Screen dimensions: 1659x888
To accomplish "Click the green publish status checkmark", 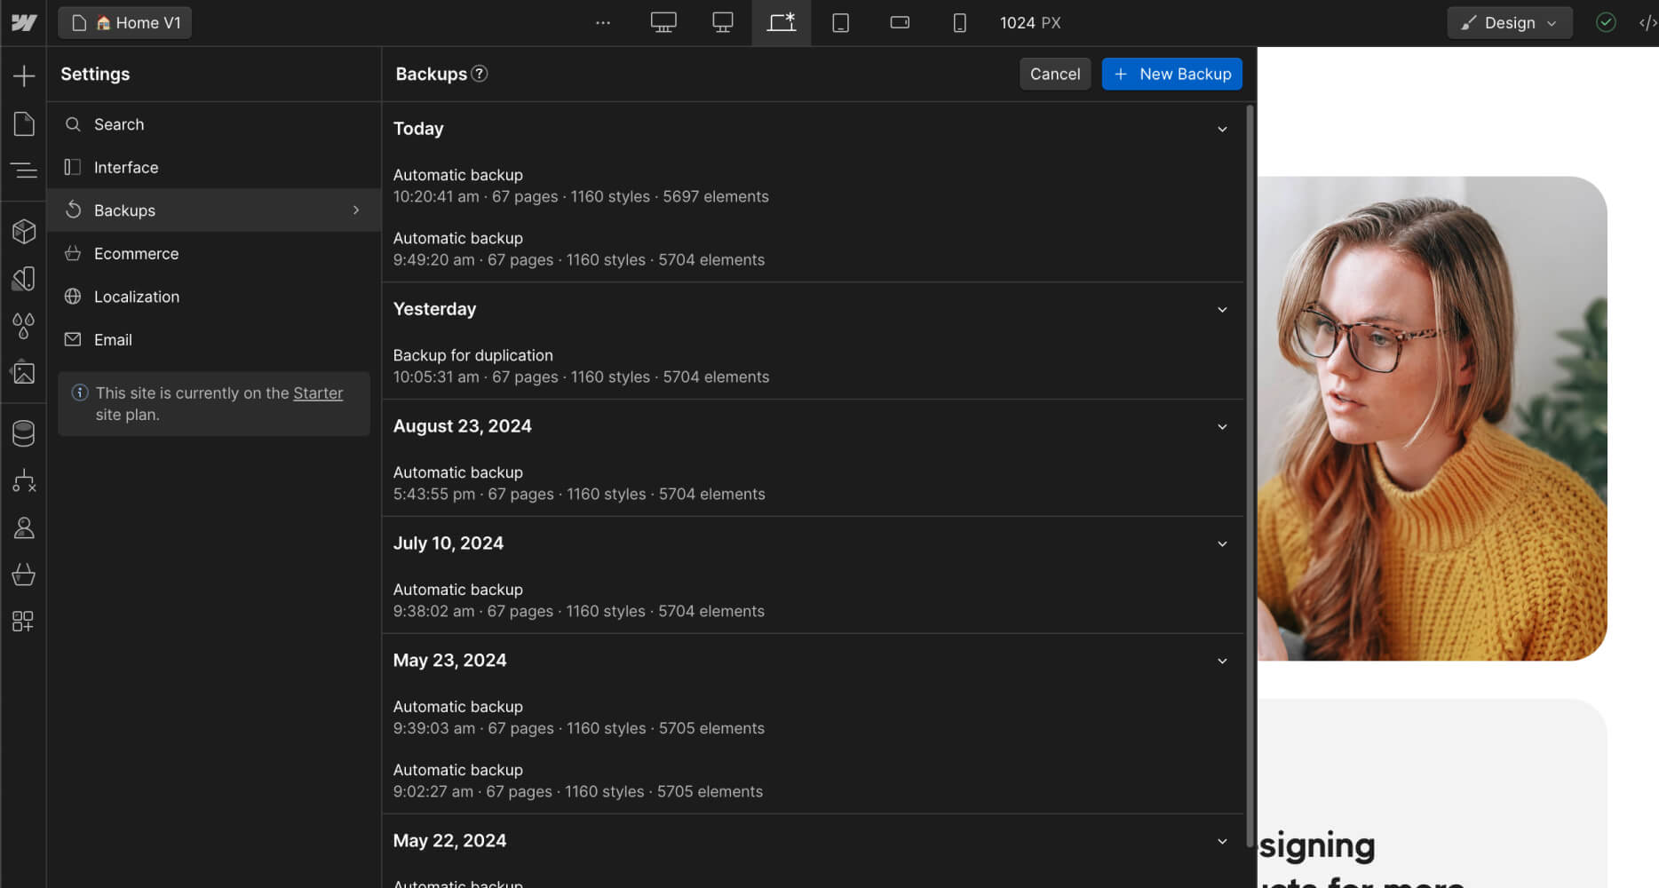I will click(1606, 22).
